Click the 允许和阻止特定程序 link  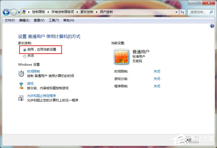[41, 96]
